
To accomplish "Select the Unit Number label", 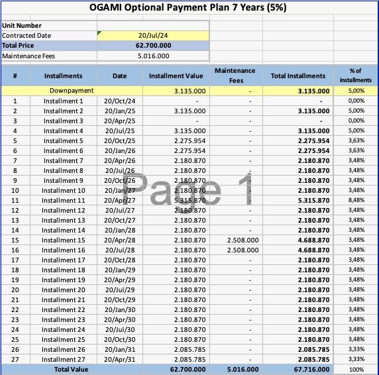I will 22,26.
